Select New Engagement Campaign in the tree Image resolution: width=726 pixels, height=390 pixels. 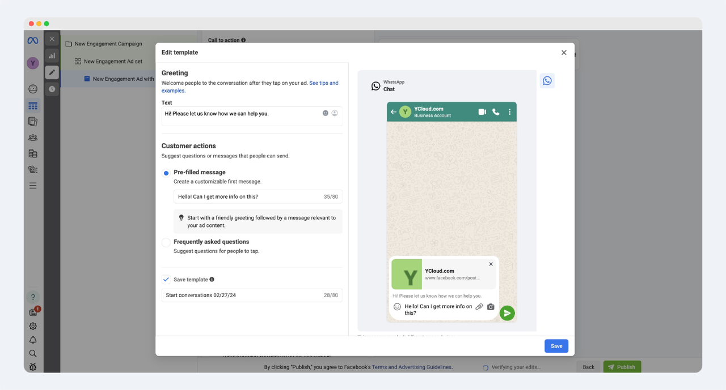[108, 44]
